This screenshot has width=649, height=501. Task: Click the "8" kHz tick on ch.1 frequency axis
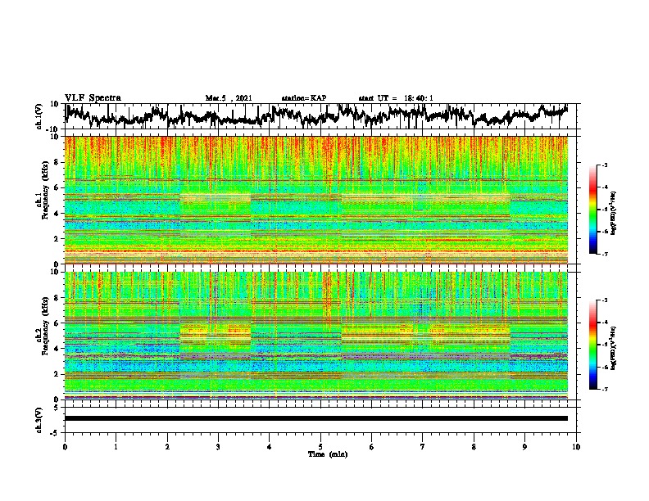point(58,162)
